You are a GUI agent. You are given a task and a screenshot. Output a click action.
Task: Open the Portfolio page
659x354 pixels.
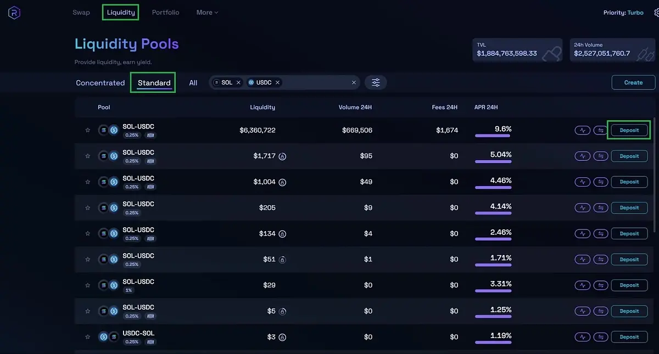click(165, 12)
